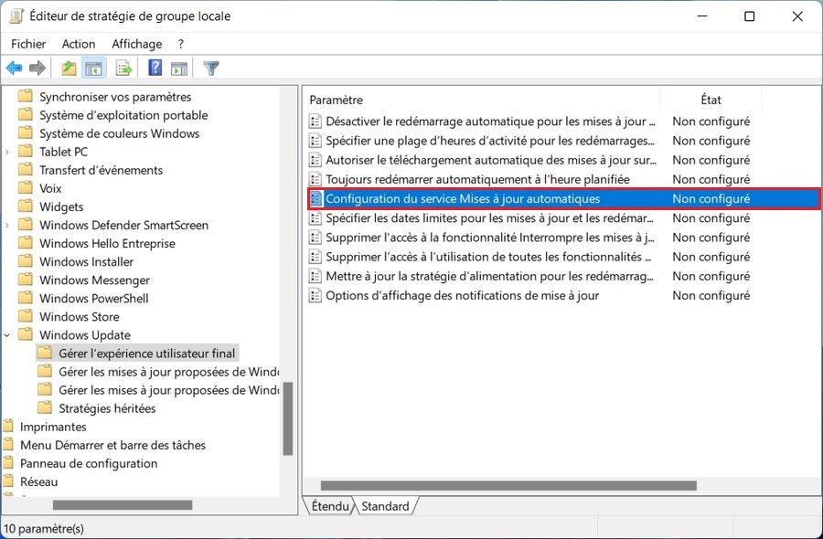Toggle the Show/Hide action pane icon

pyautogui.click(x=179, y=69)
